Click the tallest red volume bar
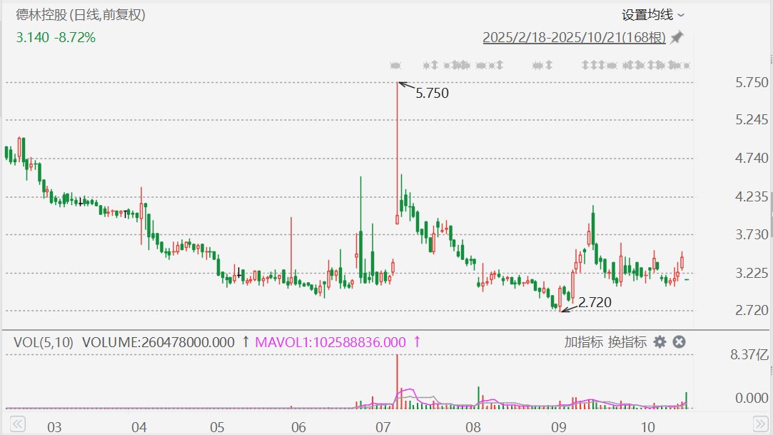773x435 pixels. click(397, 381)
